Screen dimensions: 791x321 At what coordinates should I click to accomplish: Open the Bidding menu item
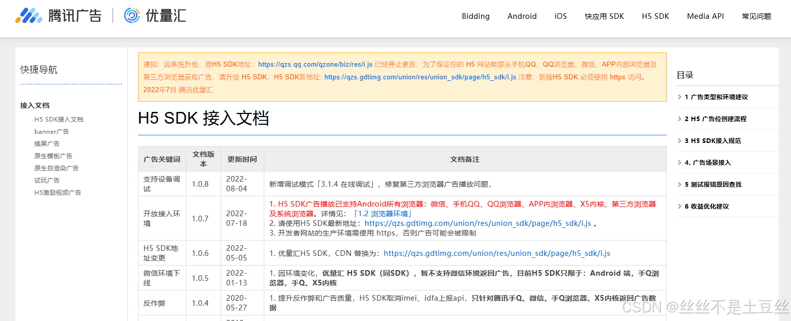(476, 16)
